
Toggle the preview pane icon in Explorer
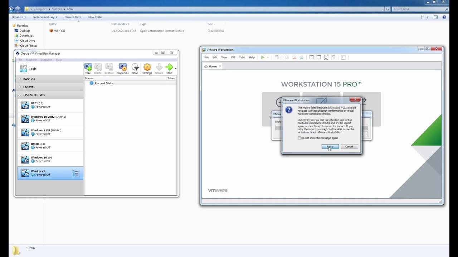coord(435,17)
